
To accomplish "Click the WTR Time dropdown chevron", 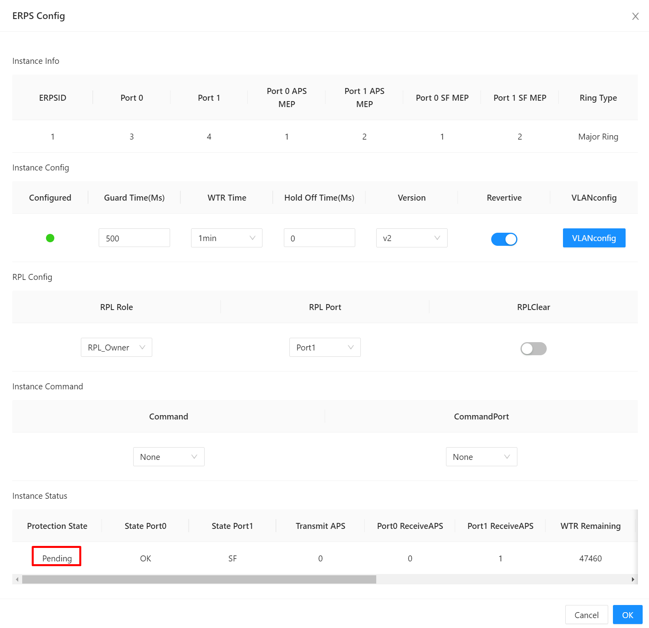I will (252, 238).
